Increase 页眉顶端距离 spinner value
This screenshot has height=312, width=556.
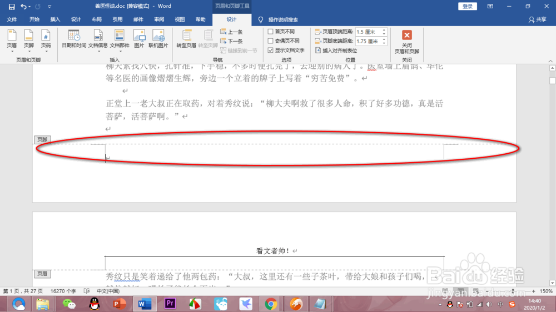coord(384,30)
